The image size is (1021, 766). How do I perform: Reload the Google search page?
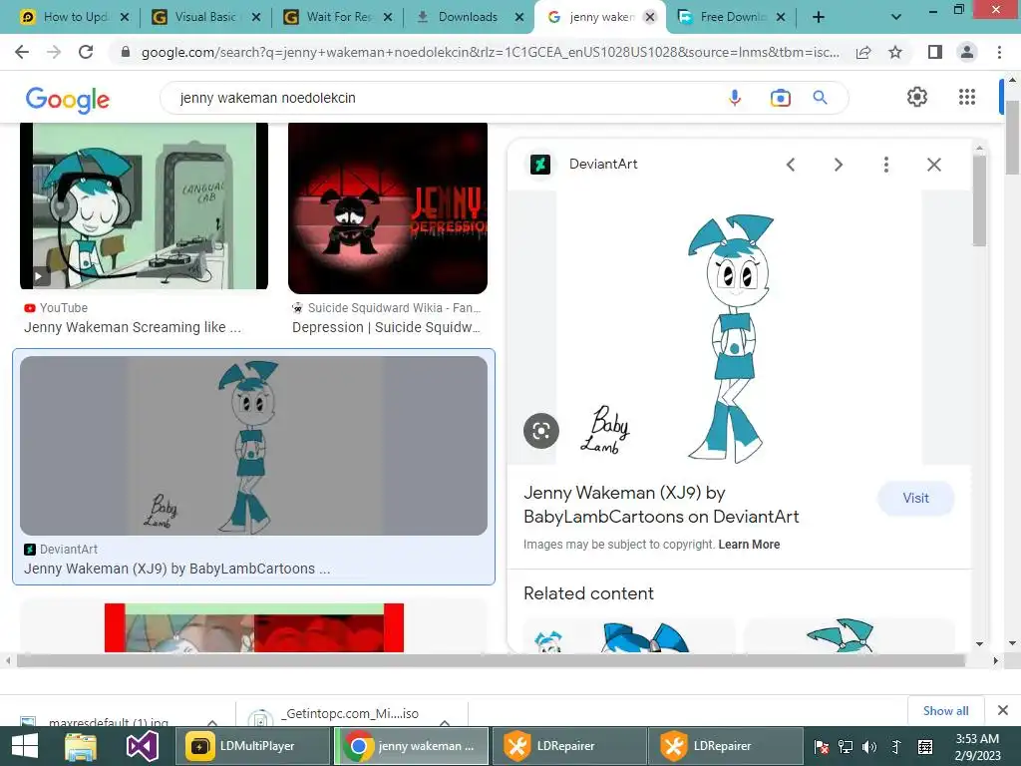coord(86,52)
